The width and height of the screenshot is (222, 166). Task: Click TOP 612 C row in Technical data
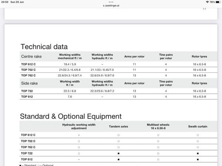coord(28,64)
